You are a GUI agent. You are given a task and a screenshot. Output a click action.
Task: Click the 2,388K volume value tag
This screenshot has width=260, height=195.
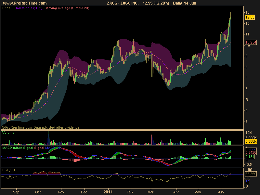(251, 141)
